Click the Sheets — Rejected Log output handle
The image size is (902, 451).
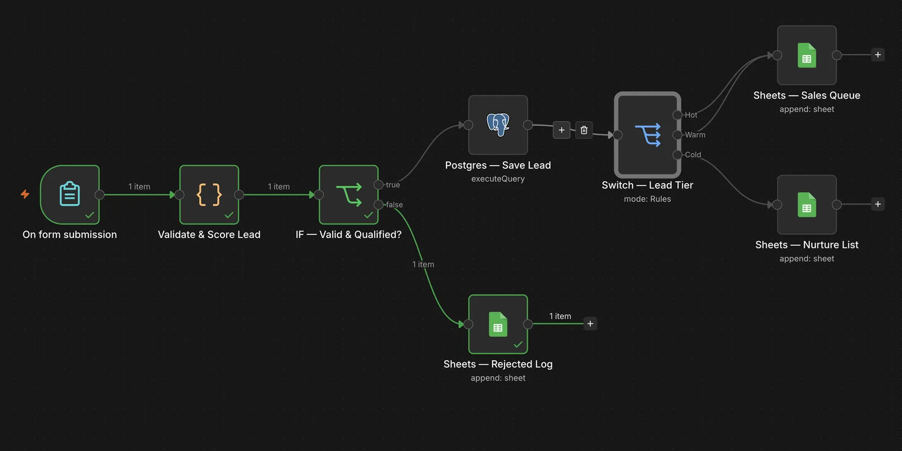[528, 324]
